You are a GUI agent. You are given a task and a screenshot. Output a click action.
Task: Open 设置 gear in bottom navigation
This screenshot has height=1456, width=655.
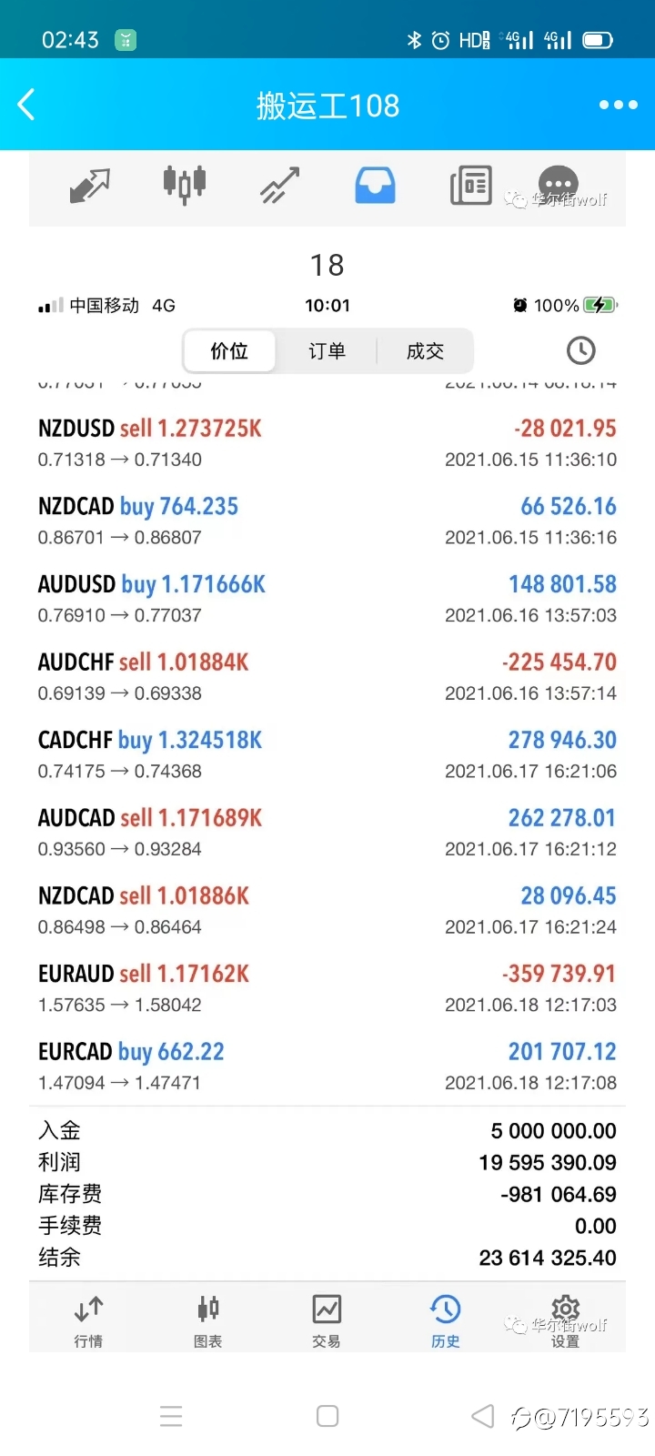(565, 1321)
